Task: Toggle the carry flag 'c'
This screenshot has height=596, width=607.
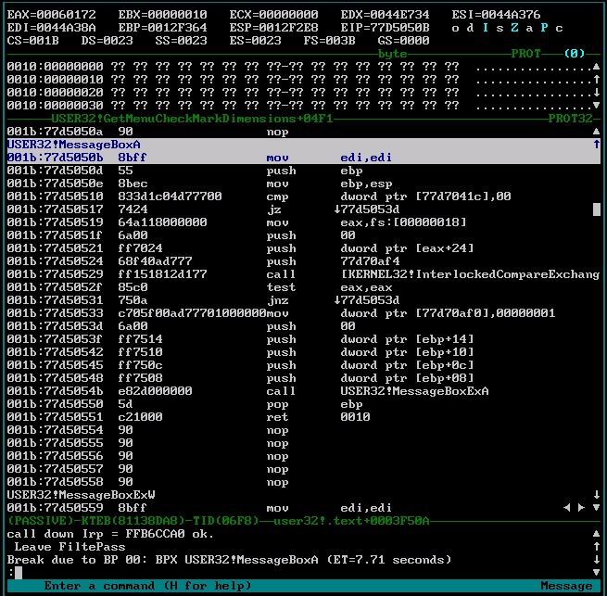Action: click(x=559, y=28)
